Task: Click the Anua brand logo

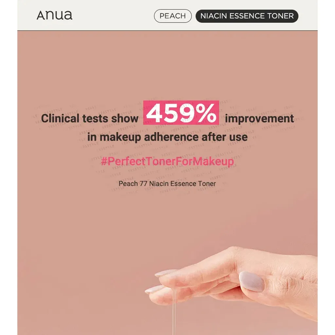Action: [x=54, y=15]
